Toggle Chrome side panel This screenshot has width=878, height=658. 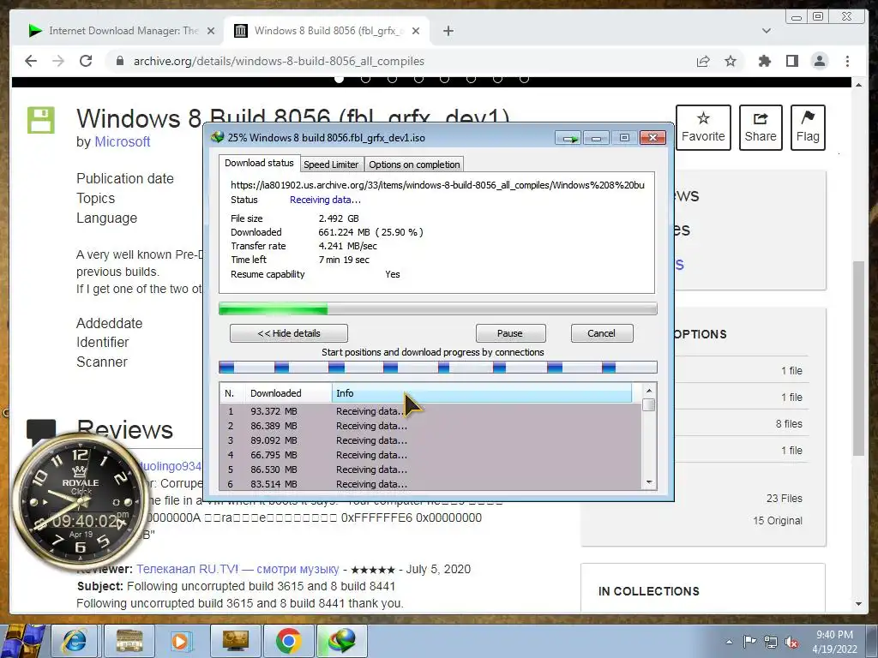[x=791, y=61]
